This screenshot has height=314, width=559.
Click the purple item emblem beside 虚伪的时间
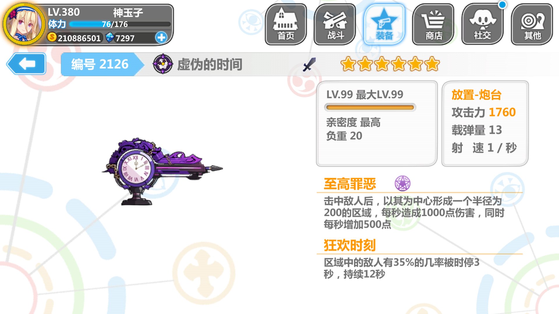tap(163, 64)
